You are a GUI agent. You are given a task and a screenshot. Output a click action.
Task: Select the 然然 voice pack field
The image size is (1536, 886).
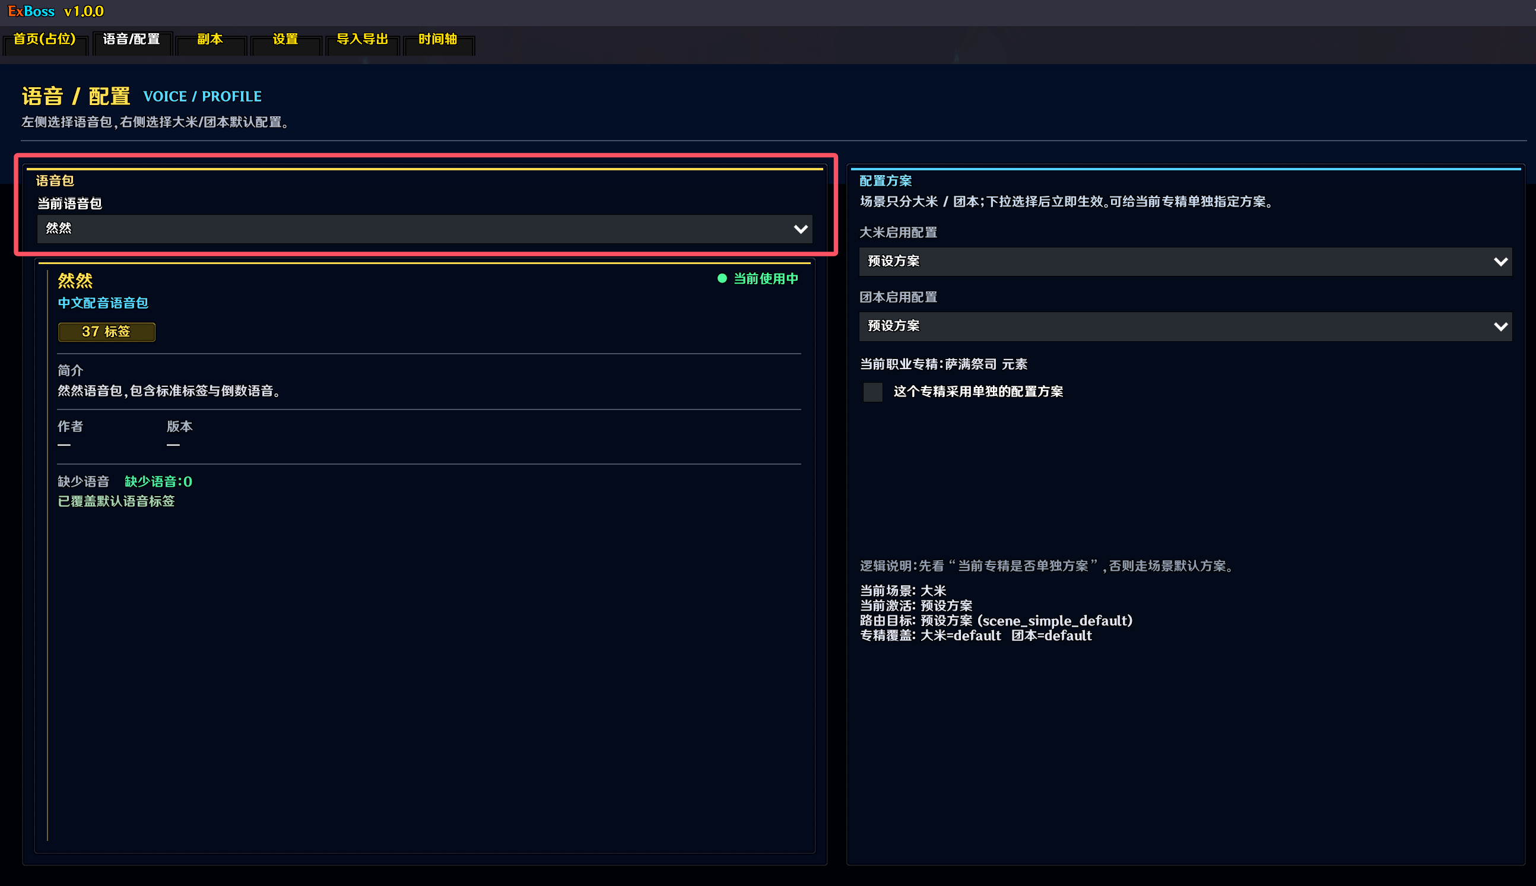point(425,229)
